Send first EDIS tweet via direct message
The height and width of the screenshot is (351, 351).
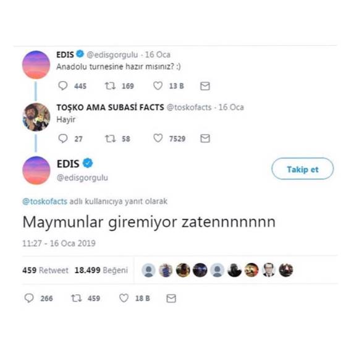tap(205, 86)
